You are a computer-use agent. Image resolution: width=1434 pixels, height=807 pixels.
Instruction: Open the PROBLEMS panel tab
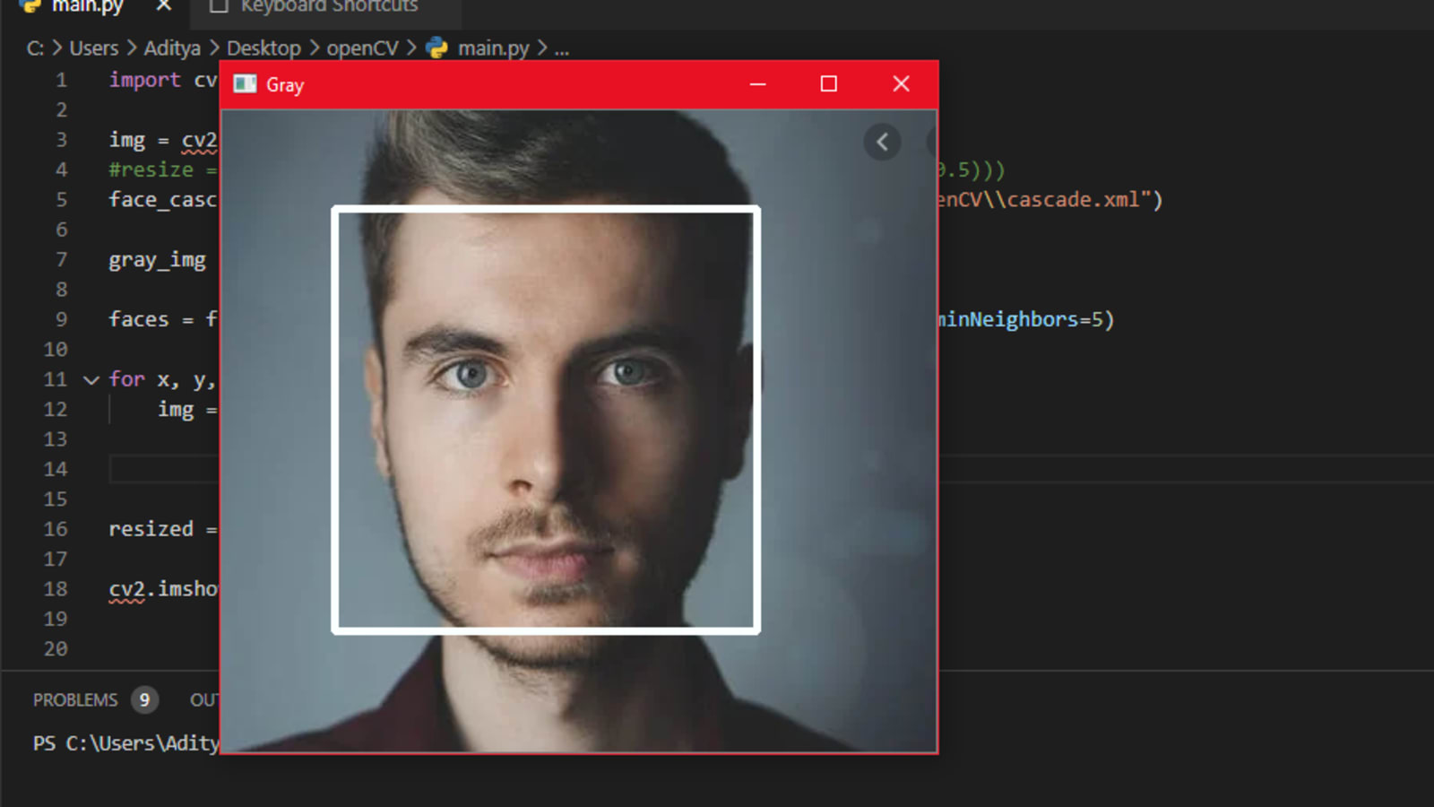click(75, 700)
